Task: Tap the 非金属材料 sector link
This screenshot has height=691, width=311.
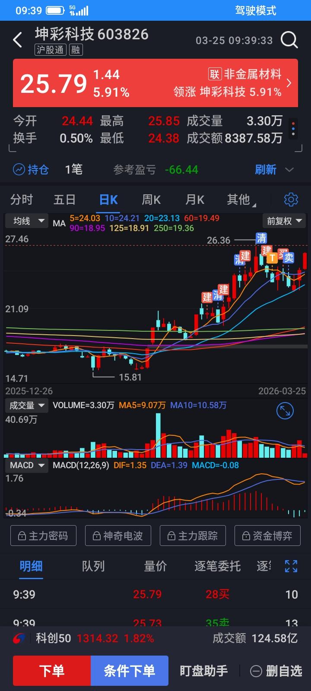Action: coord(253,74)
